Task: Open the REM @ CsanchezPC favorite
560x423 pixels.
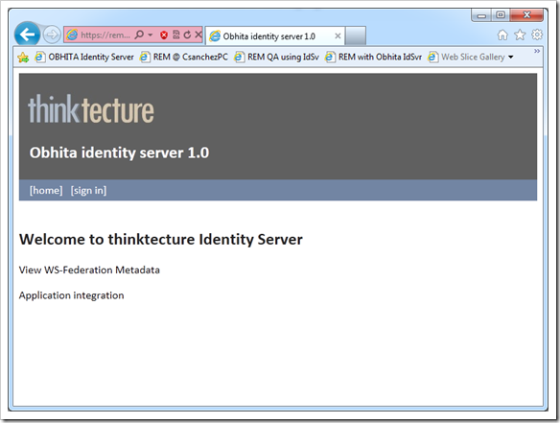Action: (x=184, y=58)
